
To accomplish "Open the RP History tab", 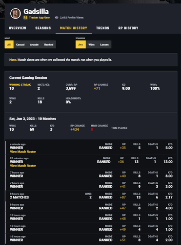I will coord(128,28).
